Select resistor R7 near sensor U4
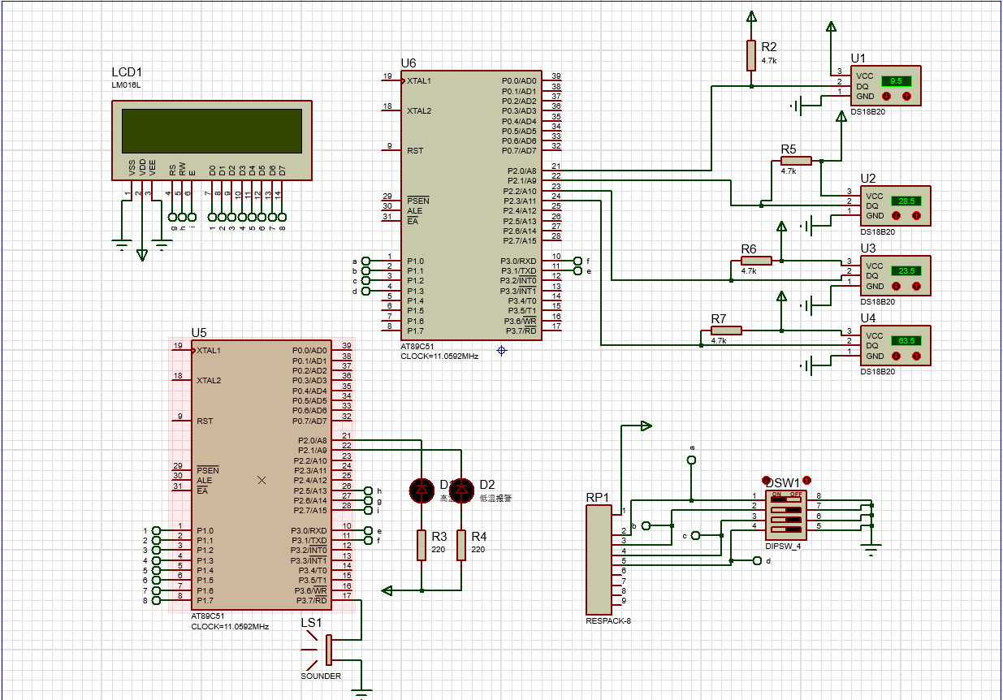1003x700 pixels. pyautogui.click(x=726, y=331)
